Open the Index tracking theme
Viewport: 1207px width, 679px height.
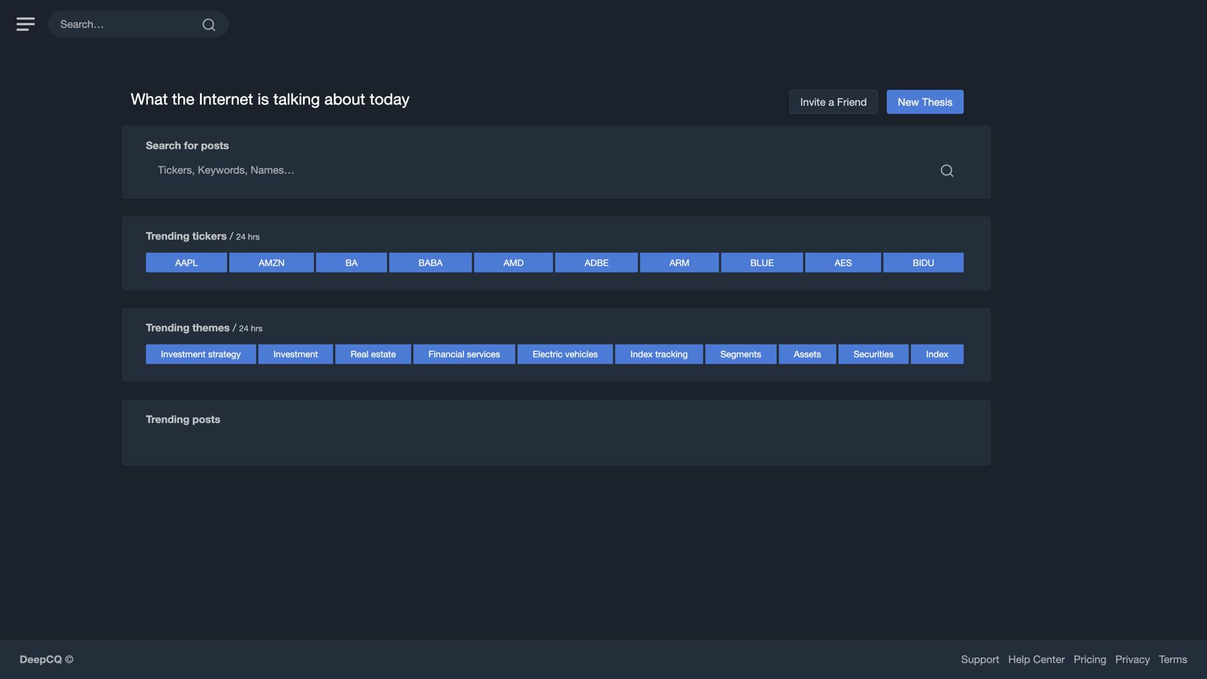(658, 354)
